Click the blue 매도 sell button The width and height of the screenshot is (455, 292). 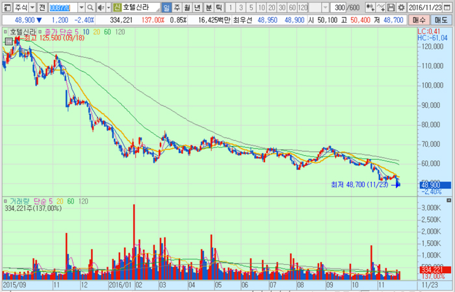(442, 20)
